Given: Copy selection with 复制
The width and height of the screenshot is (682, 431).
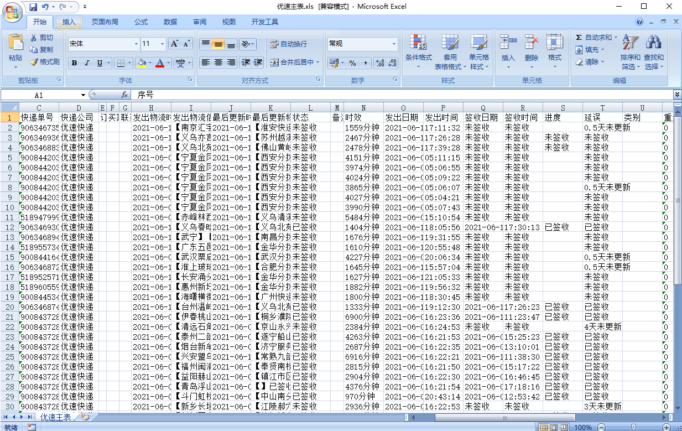Looking at the screenshot, I should 42,50.
